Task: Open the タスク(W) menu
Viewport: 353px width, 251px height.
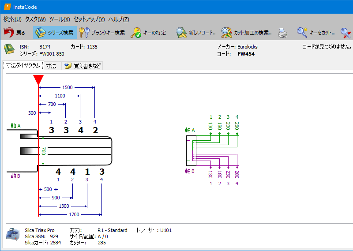Action: (x=35, y=19)
